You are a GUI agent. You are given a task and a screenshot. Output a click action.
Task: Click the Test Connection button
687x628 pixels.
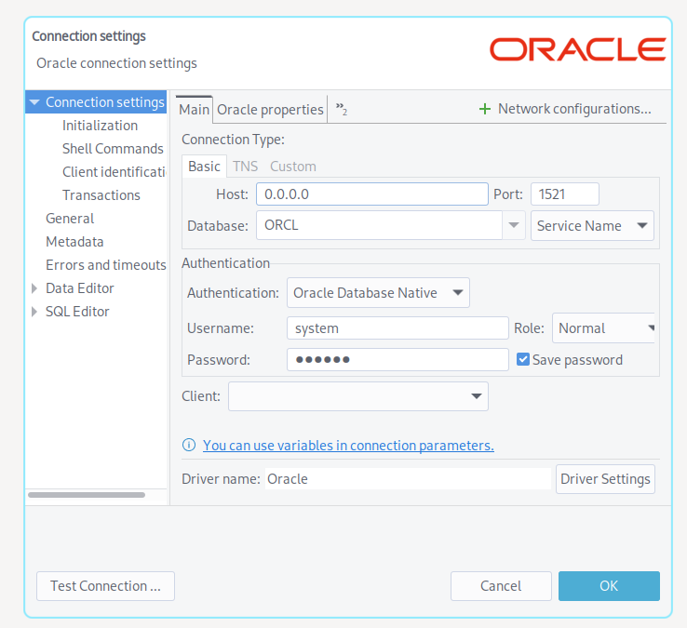pyautogui.click(x=105, y=586)
